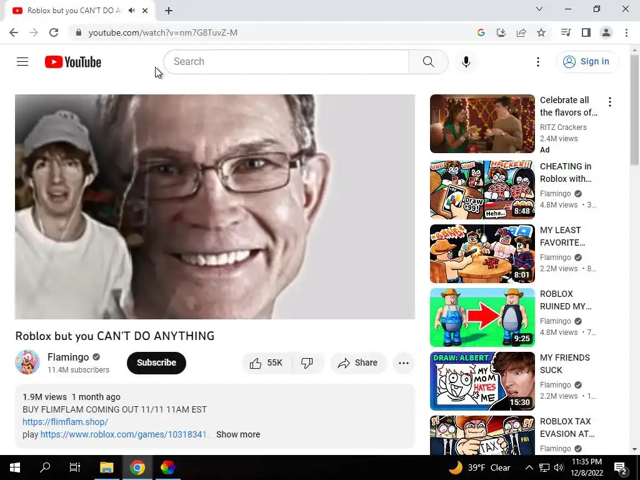Image resolution: width=640 pixels, height=480 pixels.
Task: Click install app icon in address bar
Action: pos(501,32)
